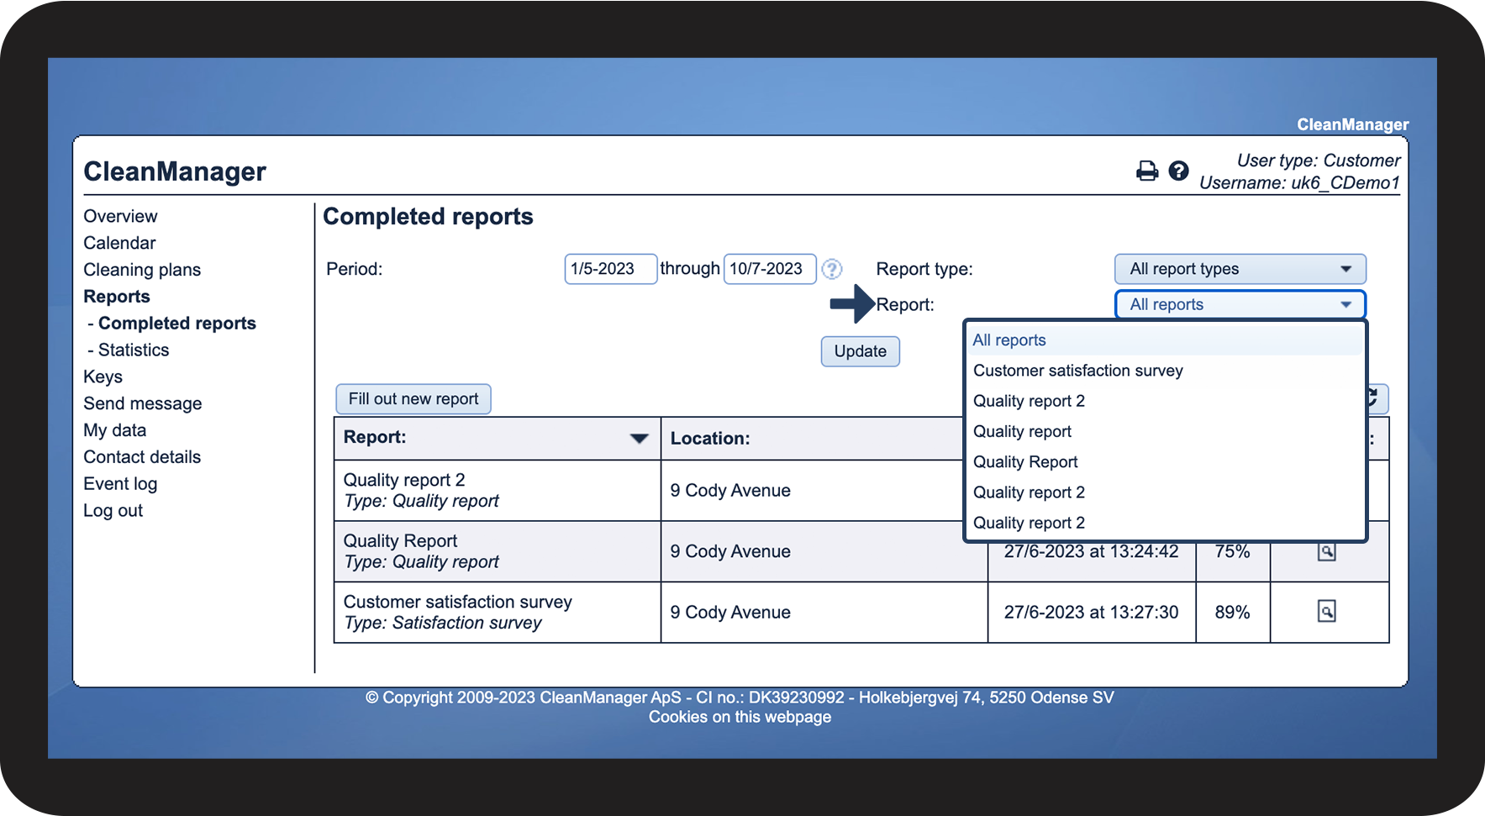Open the help question mark icon
Screen dimensions: 1485x816
tap(1178, 171)
